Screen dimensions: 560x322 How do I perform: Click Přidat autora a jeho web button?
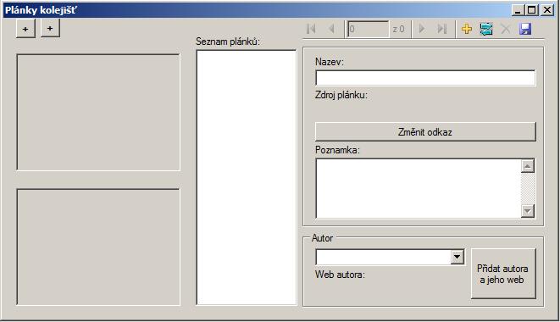pyautogui.click(x=503, y=274)
